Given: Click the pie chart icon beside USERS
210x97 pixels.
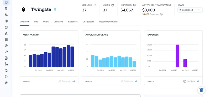Looking at the screenshot, I should click(113, 5).
